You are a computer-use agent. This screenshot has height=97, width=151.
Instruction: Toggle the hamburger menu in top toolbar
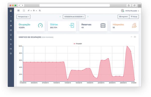(x=18, y=11)
